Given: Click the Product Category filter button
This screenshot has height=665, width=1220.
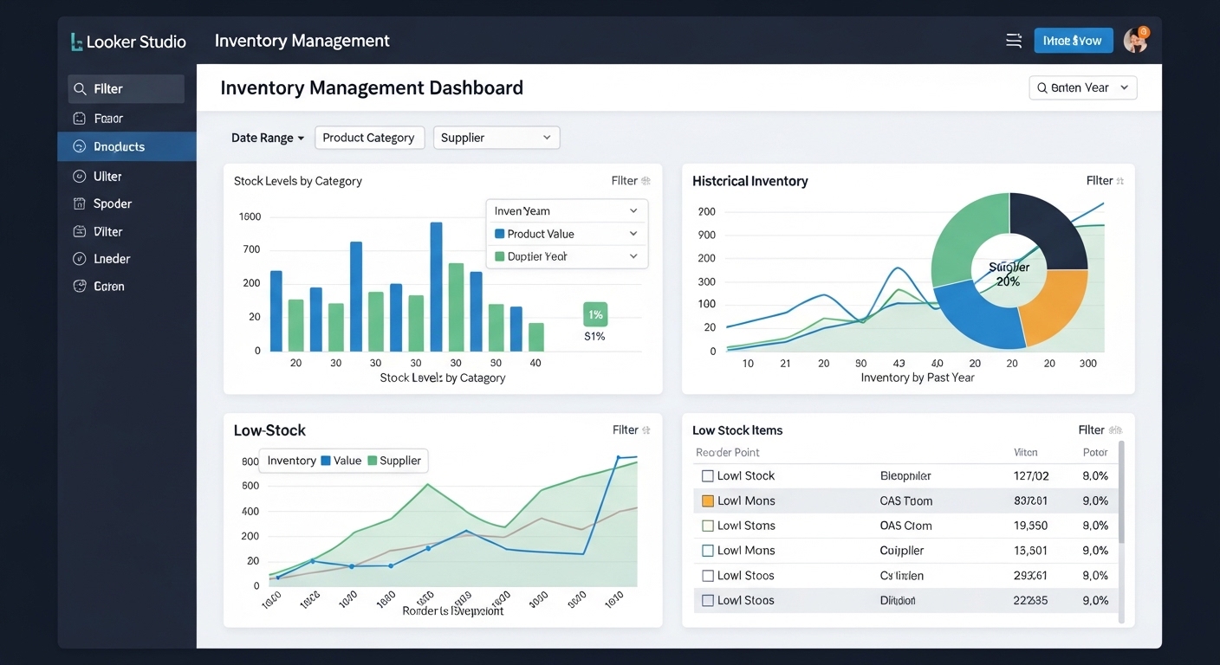Looking at the screenshot, I should point(369,138).
